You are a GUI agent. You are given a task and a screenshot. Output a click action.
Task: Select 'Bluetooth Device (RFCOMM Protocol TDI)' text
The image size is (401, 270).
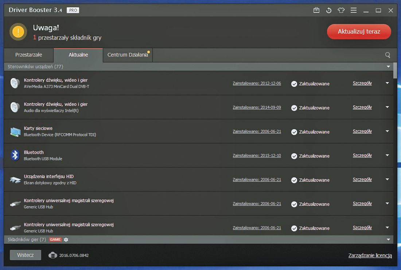click(60, 135)
